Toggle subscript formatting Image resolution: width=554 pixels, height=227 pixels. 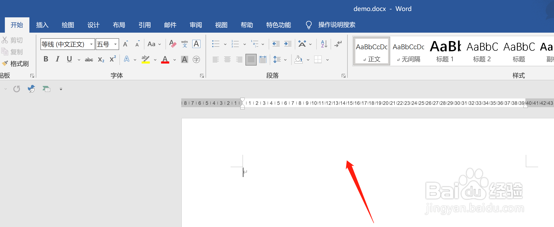pos(101,60)
